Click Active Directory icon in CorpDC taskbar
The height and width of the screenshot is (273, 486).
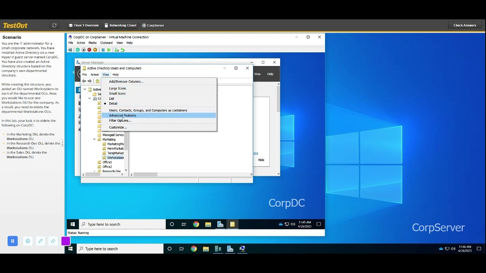click(x=232, y=224)
